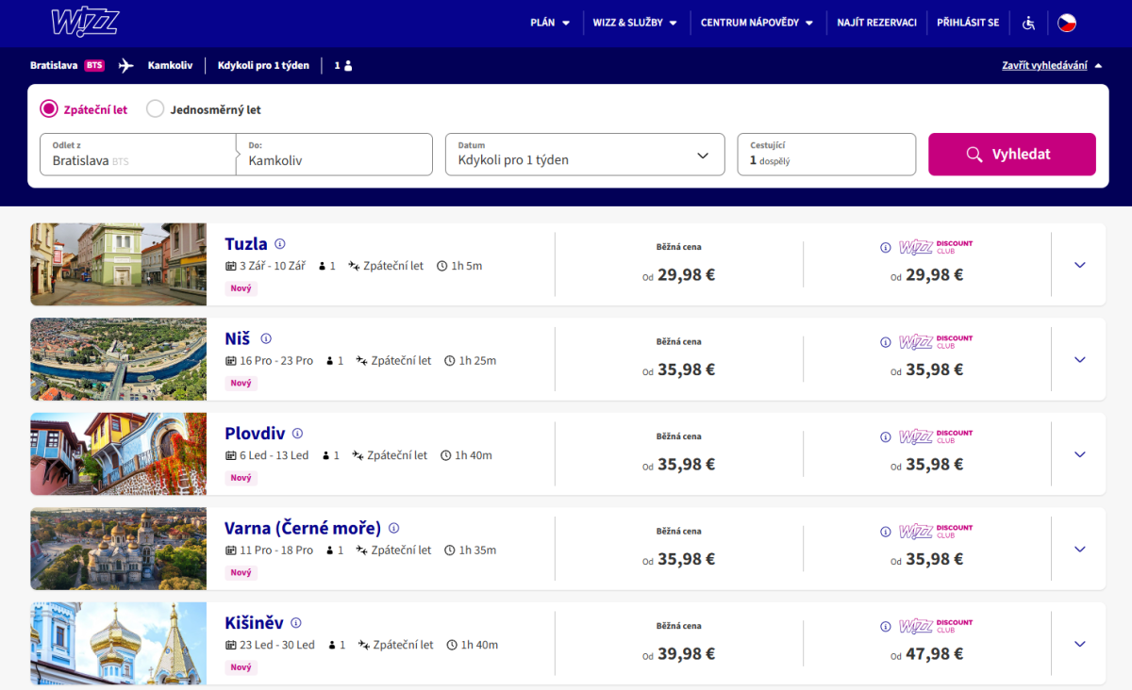Click the info icon beside Plovdiv
Screen dimensions: 1132x690
click(x=297, y=434)
